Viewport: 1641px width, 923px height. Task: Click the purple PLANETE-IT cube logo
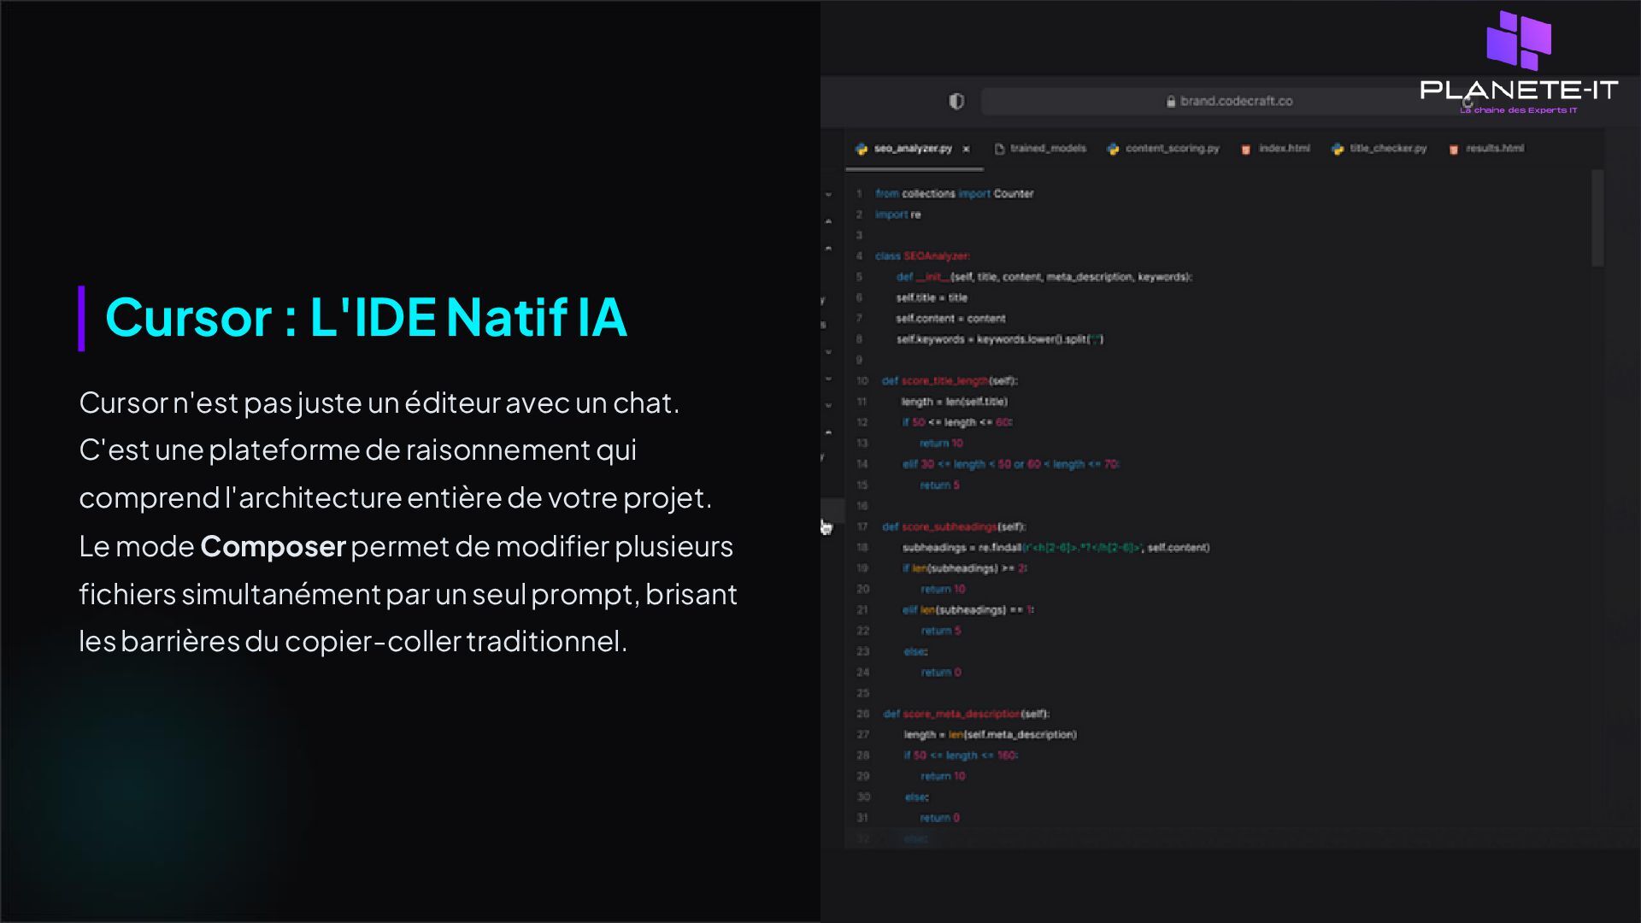(1519, 41)
